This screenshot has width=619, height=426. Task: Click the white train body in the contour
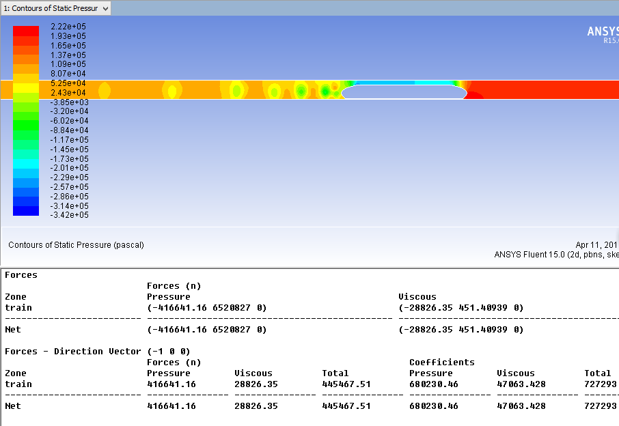[x=404, y=91]
